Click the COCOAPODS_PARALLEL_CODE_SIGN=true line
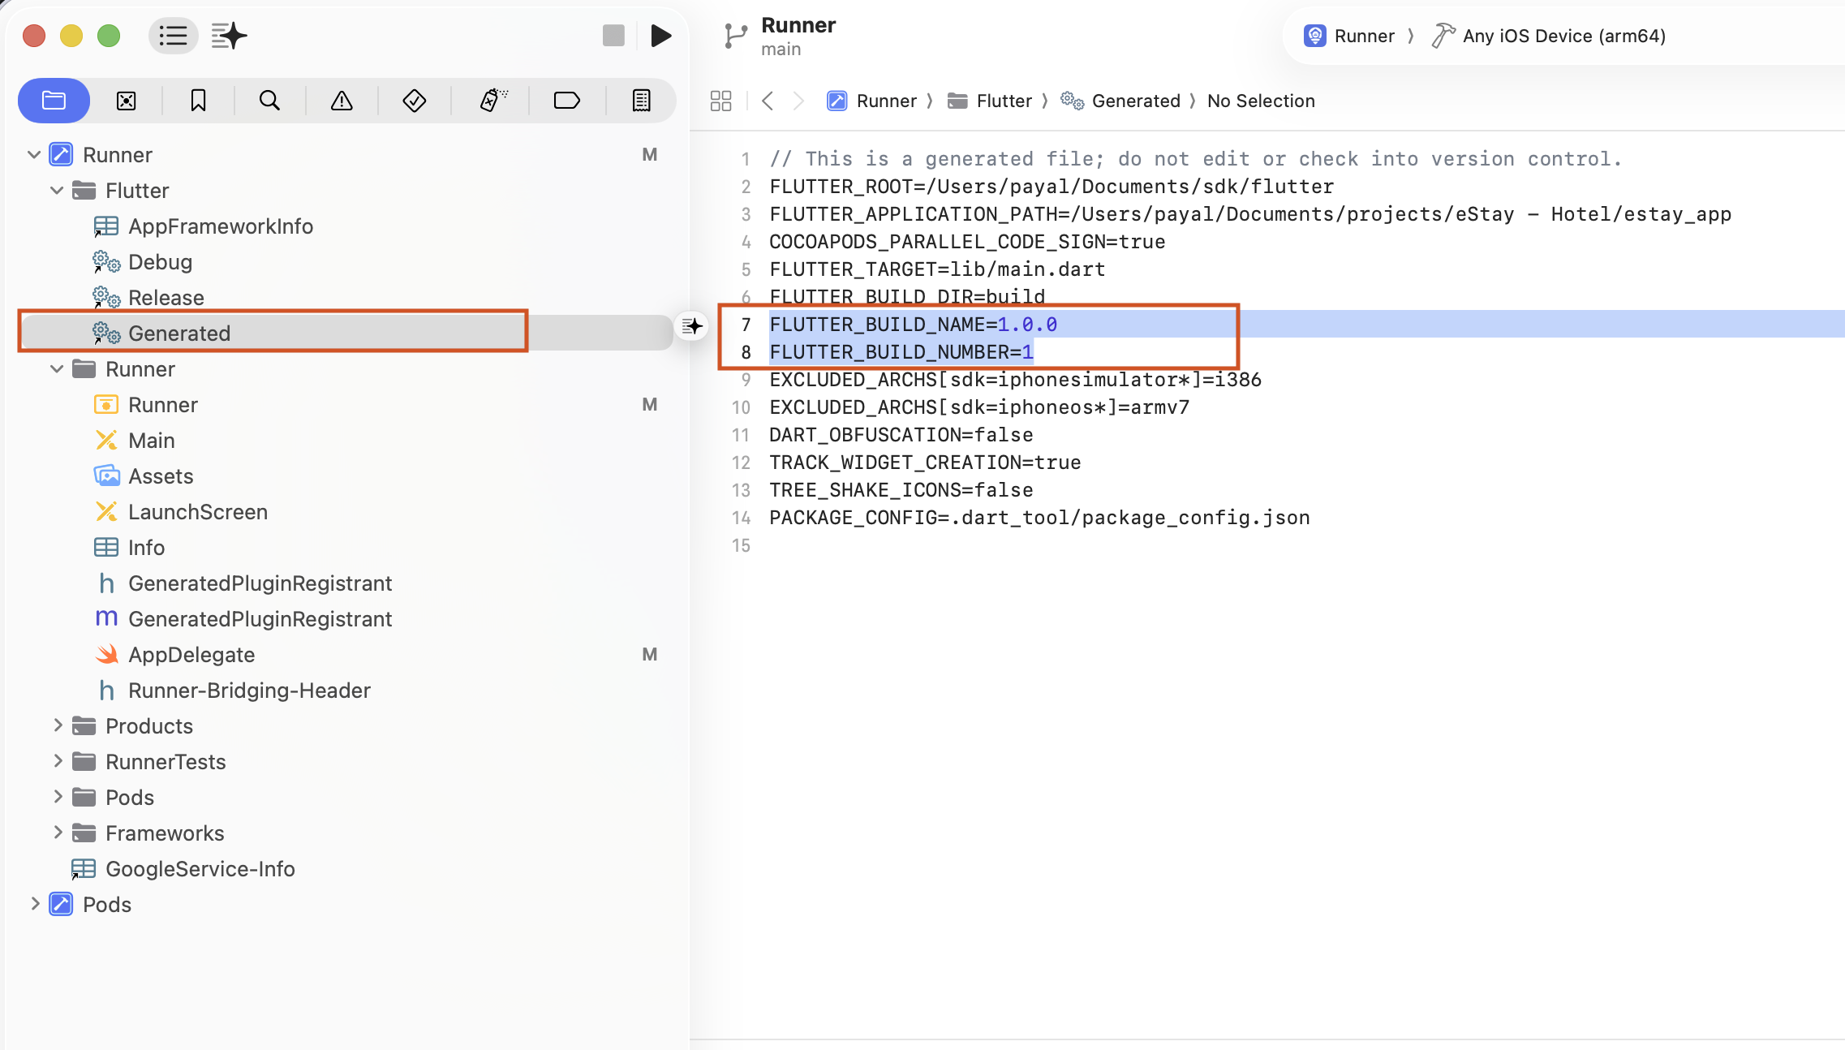 (x=967, y=242)
